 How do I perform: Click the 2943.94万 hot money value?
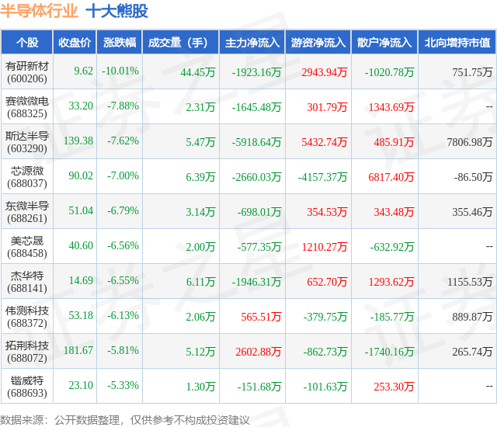pyautogui.click(x=325, y=72)
